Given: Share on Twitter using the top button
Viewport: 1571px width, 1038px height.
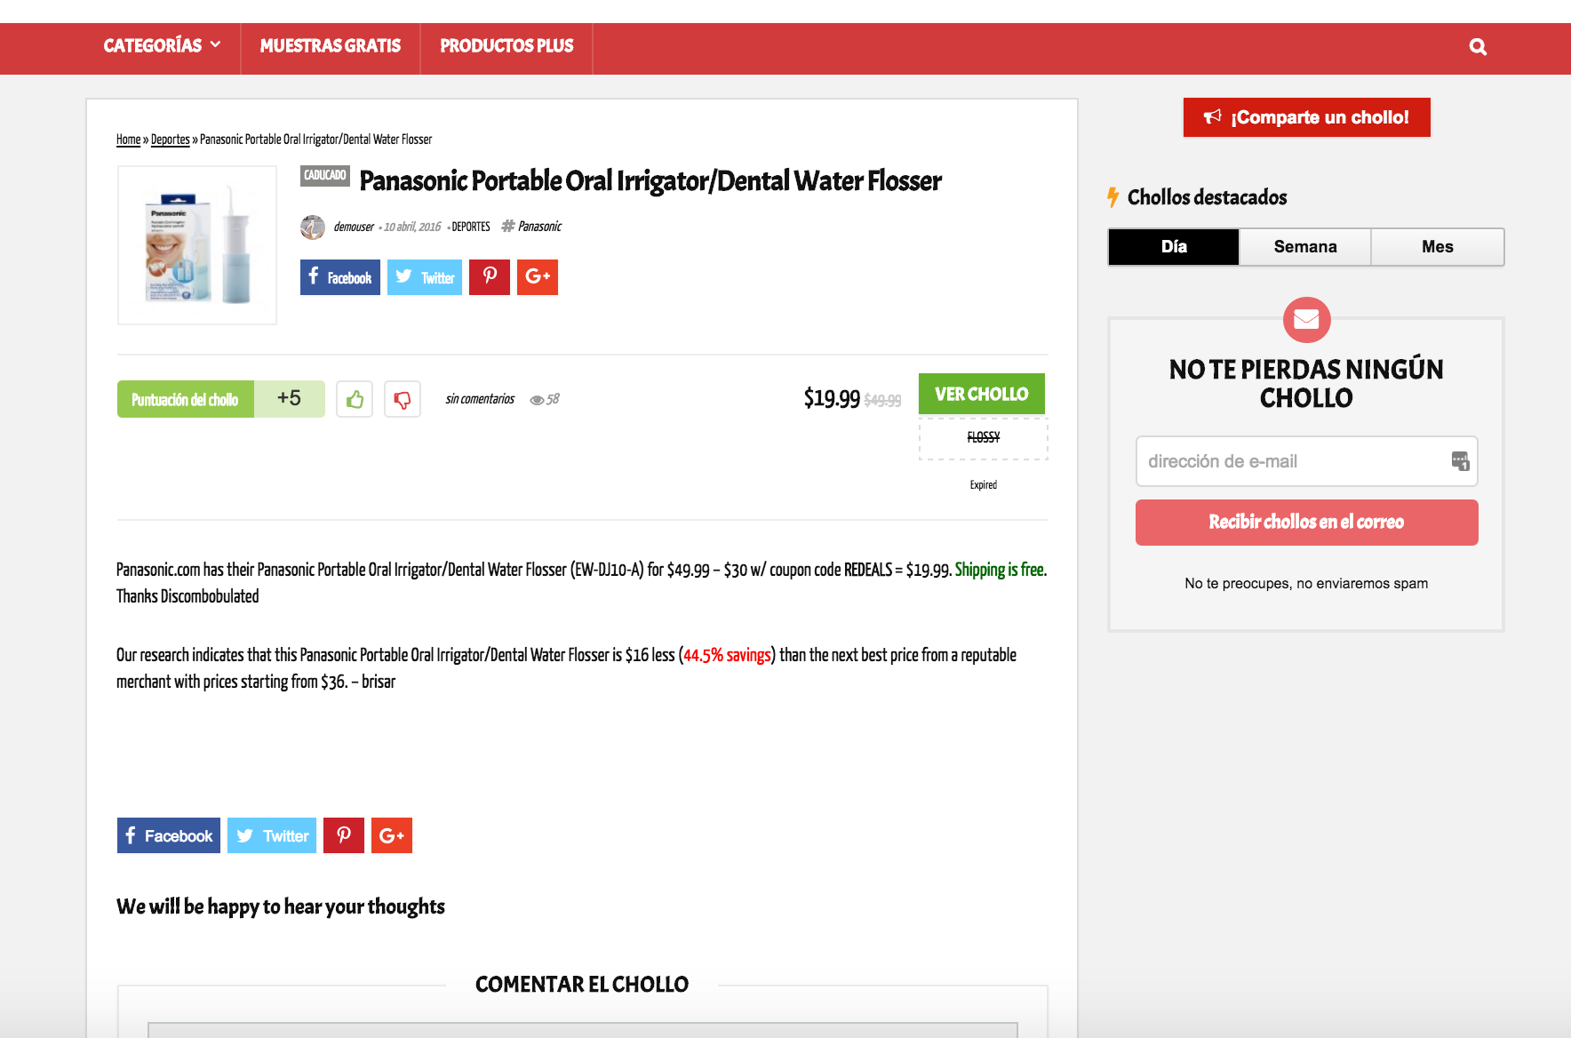Looking at the screenshot, I should pos(425,277).
